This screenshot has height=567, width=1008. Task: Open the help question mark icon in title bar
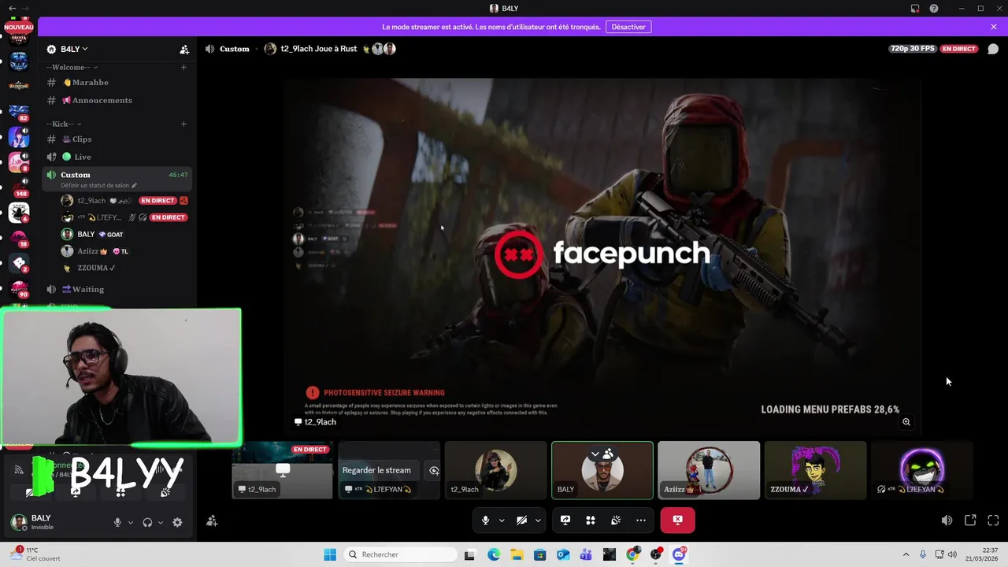tap(934, 8)
